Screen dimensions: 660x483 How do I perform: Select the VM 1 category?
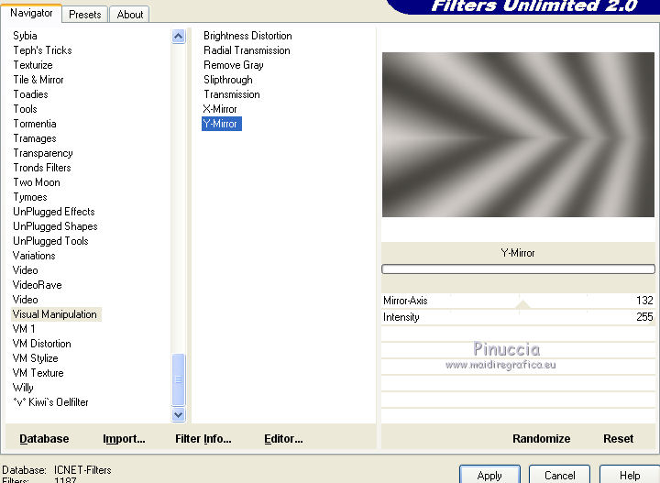point(24,329)
